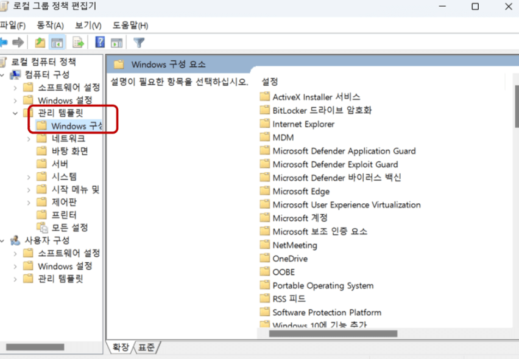Click the 컴퓨터 구성 computer icon
This screenshot has height=359, width=519.
pos(15,75)
